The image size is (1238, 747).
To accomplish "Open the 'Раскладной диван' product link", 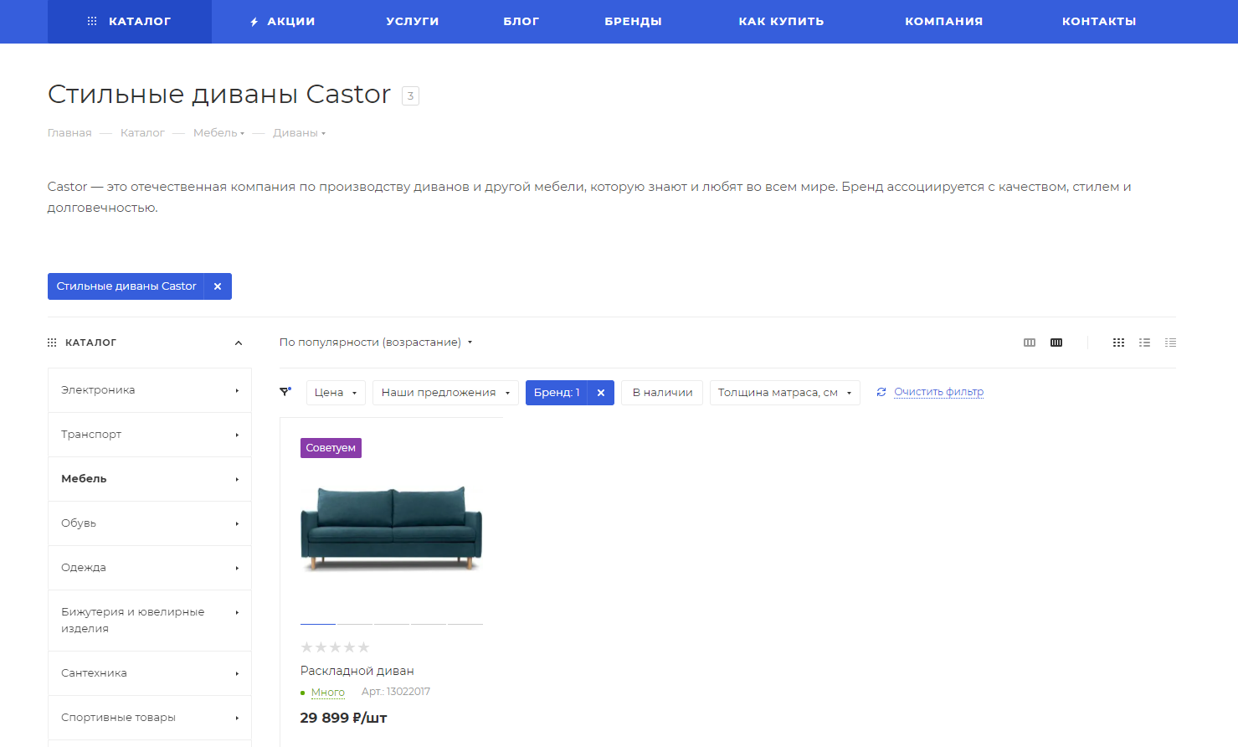I will [x=357, y=671].
